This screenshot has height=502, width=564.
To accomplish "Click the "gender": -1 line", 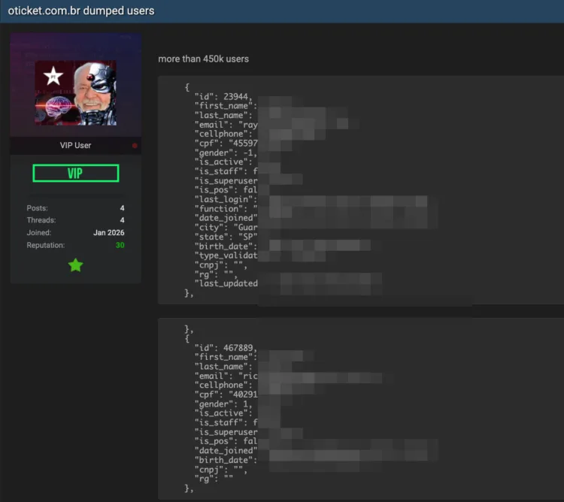I will pyautogui.click(x=226, y=153).
